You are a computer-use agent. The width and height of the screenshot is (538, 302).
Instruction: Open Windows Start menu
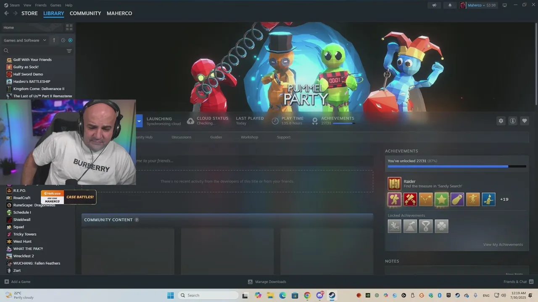click(170, 295)
